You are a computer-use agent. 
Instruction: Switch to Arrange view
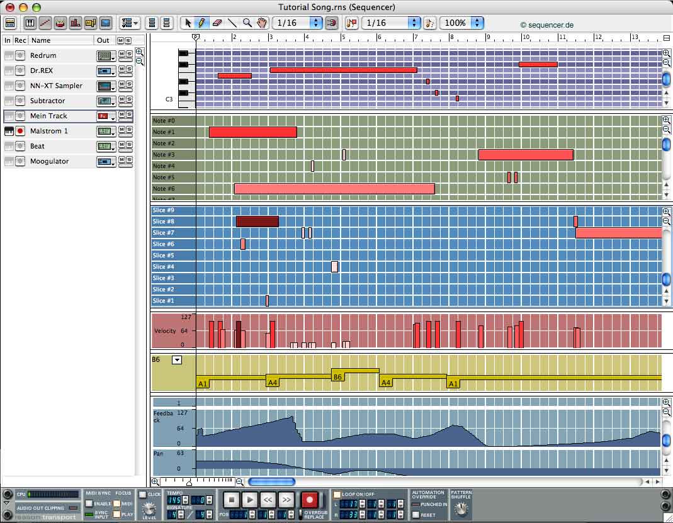tap(9, 23)
